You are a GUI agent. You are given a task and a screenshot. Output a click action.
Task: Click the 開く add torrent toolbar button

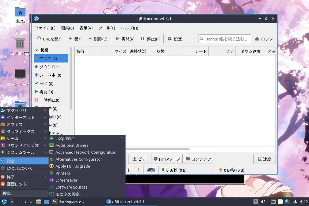click(x=75, y=39)
